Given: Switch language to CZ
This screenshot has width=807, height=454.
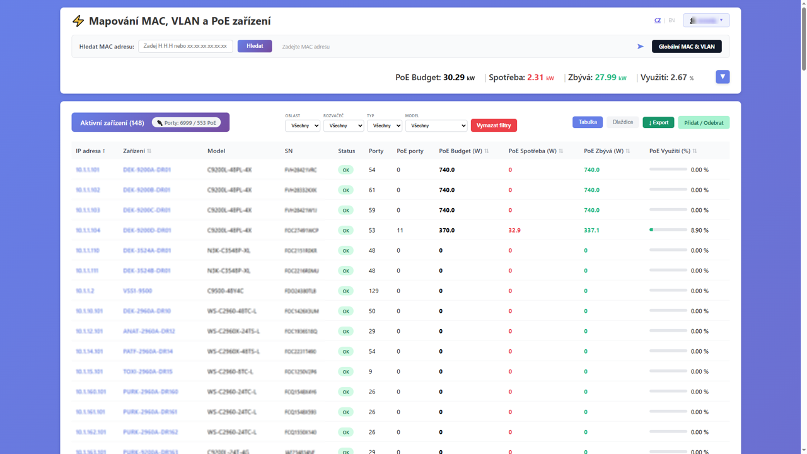Looking at the screenshot, I should tap(658, 20).
